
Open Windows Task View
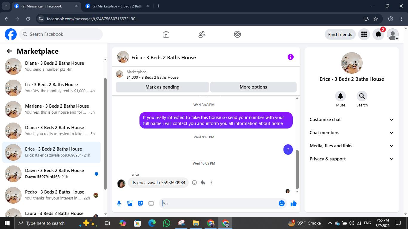pyautogui.click(x=108, y=223)
